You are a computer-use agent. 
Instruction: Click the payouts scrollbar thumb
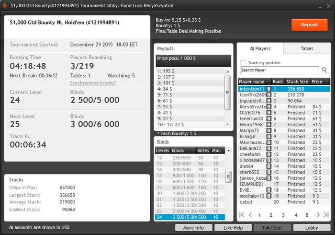point(228,93)
